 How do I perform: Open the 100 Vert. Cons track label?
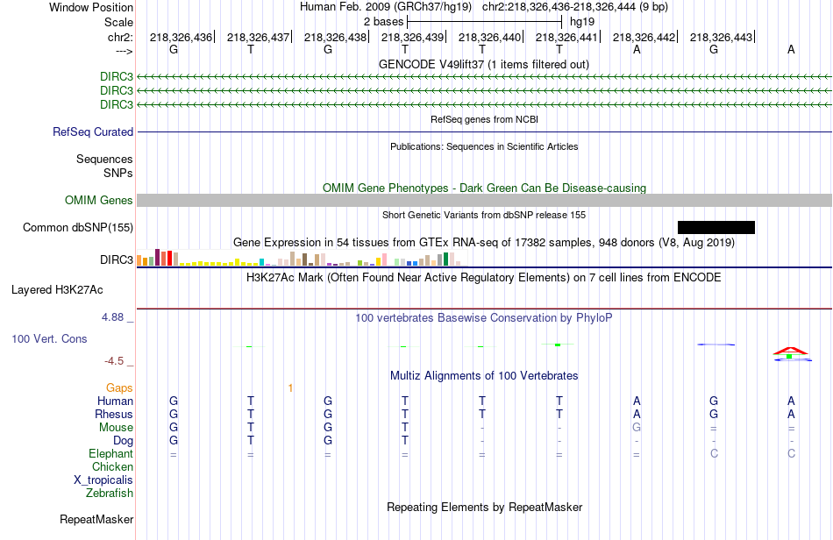coord(49,338)
